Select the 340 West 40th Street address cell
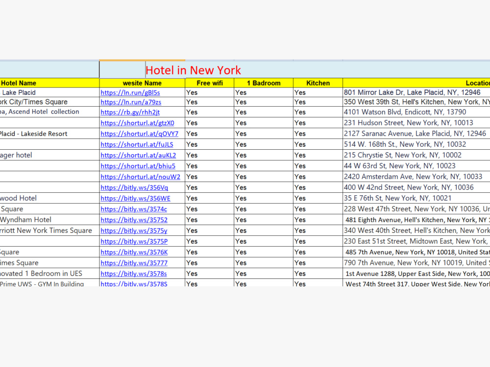 416,230
